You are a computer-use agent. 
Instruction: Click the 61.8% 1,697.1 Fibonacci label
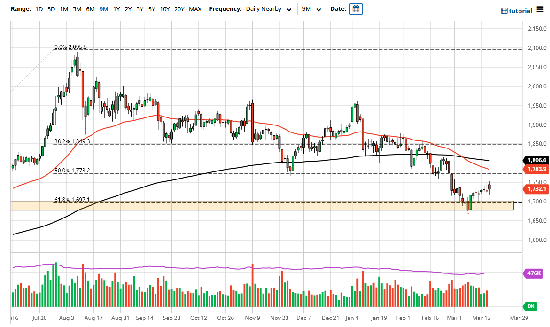tap(72, 199)
